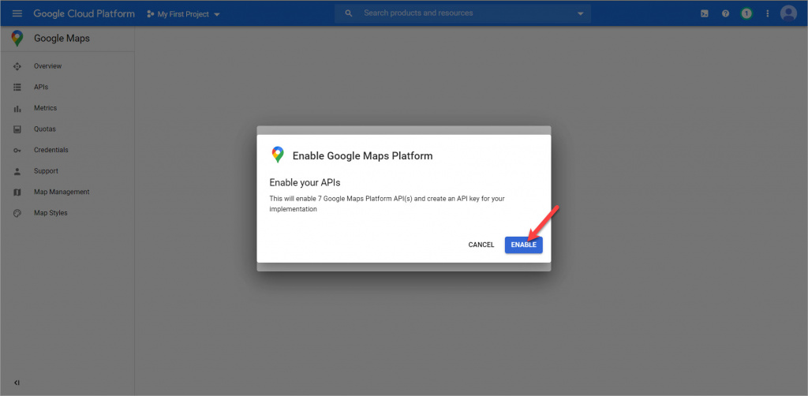Select APIs in the sidebar
Screen dimensions: 808x396
coord(41,88)
